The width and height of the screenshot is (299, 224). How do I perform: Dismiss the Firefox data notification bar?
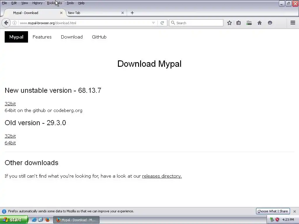[294, 211]
